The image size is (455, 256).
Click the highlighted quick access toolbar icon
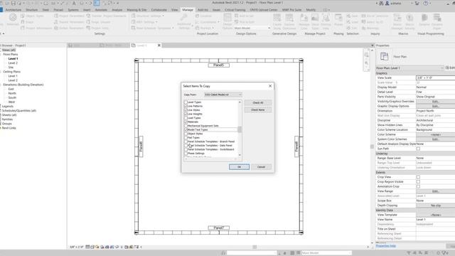tap(97, 3)
